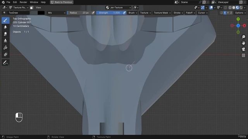The height and width of the screenshot is (139, 248).
Task: Click the TexDraw brush name field
Action: point(19,13)
